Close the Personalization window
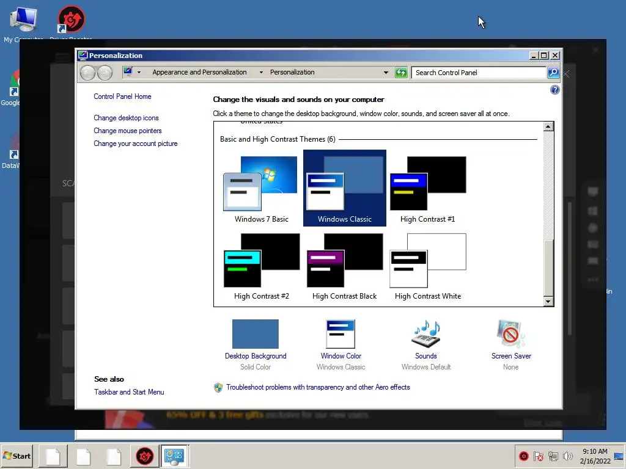Image resolution: width=626 pixels, height=469 pixels. coord(554,56)
